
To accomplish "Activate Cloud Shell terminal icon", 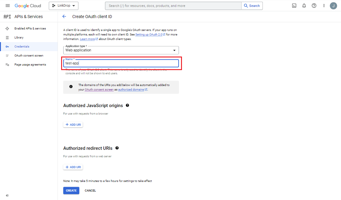I will 294,6.
